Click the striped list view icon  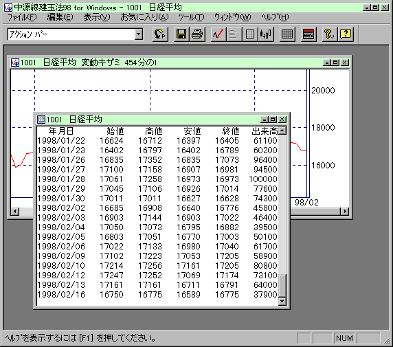(287, 34)
